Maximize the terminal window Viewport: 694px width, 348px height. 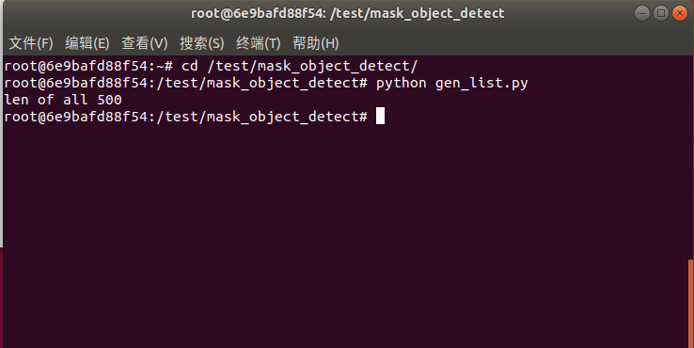coord(661,13)
